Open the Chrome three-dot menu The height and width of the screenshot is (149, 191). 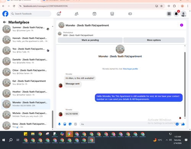(188, 6)
